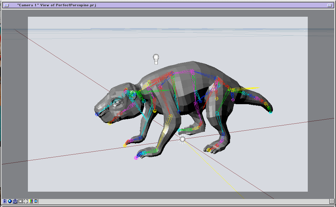Click the camera snapshot icon
The height and width of the screenshot is (207, 336).
pyautogui.click(x=15, y=202)
